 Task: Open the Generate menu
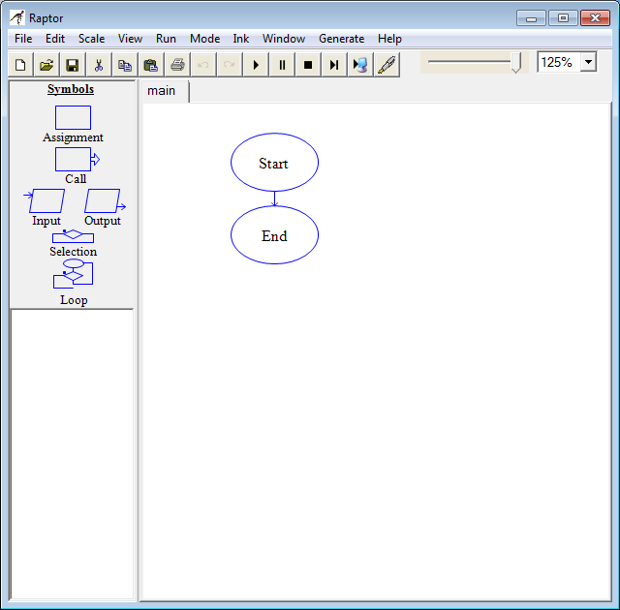341,39
